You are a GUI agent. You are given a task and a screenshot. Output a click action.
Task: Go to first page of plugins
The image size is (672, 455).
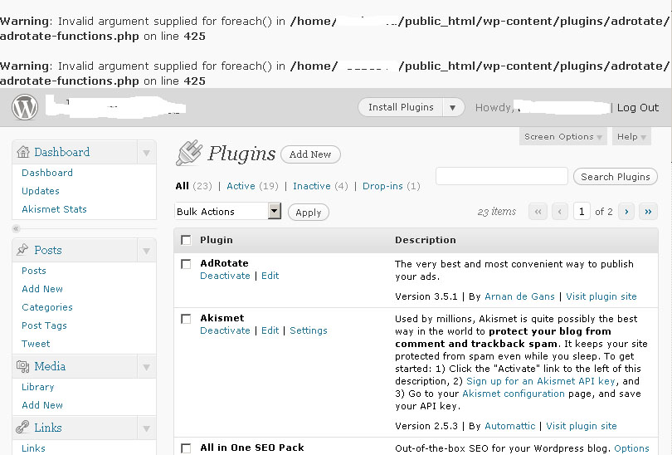[538, 212]
